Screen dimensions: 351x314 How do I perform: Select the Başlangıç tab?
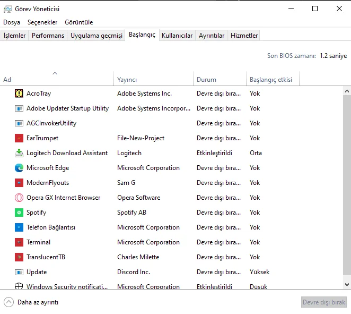click(x=142, y=35)
